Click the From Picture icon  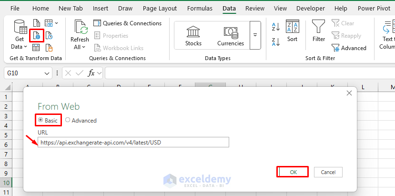(49, 23)
